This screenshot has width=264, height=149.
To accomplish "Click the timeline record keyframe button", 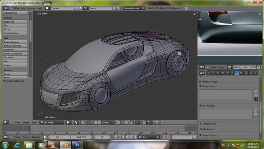I will point(165,137).
